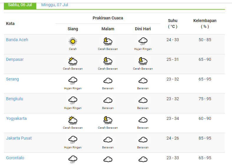Screen dimensions: 232x166
Task: Open the Serang city link
Action: click(x=12, y=79)
